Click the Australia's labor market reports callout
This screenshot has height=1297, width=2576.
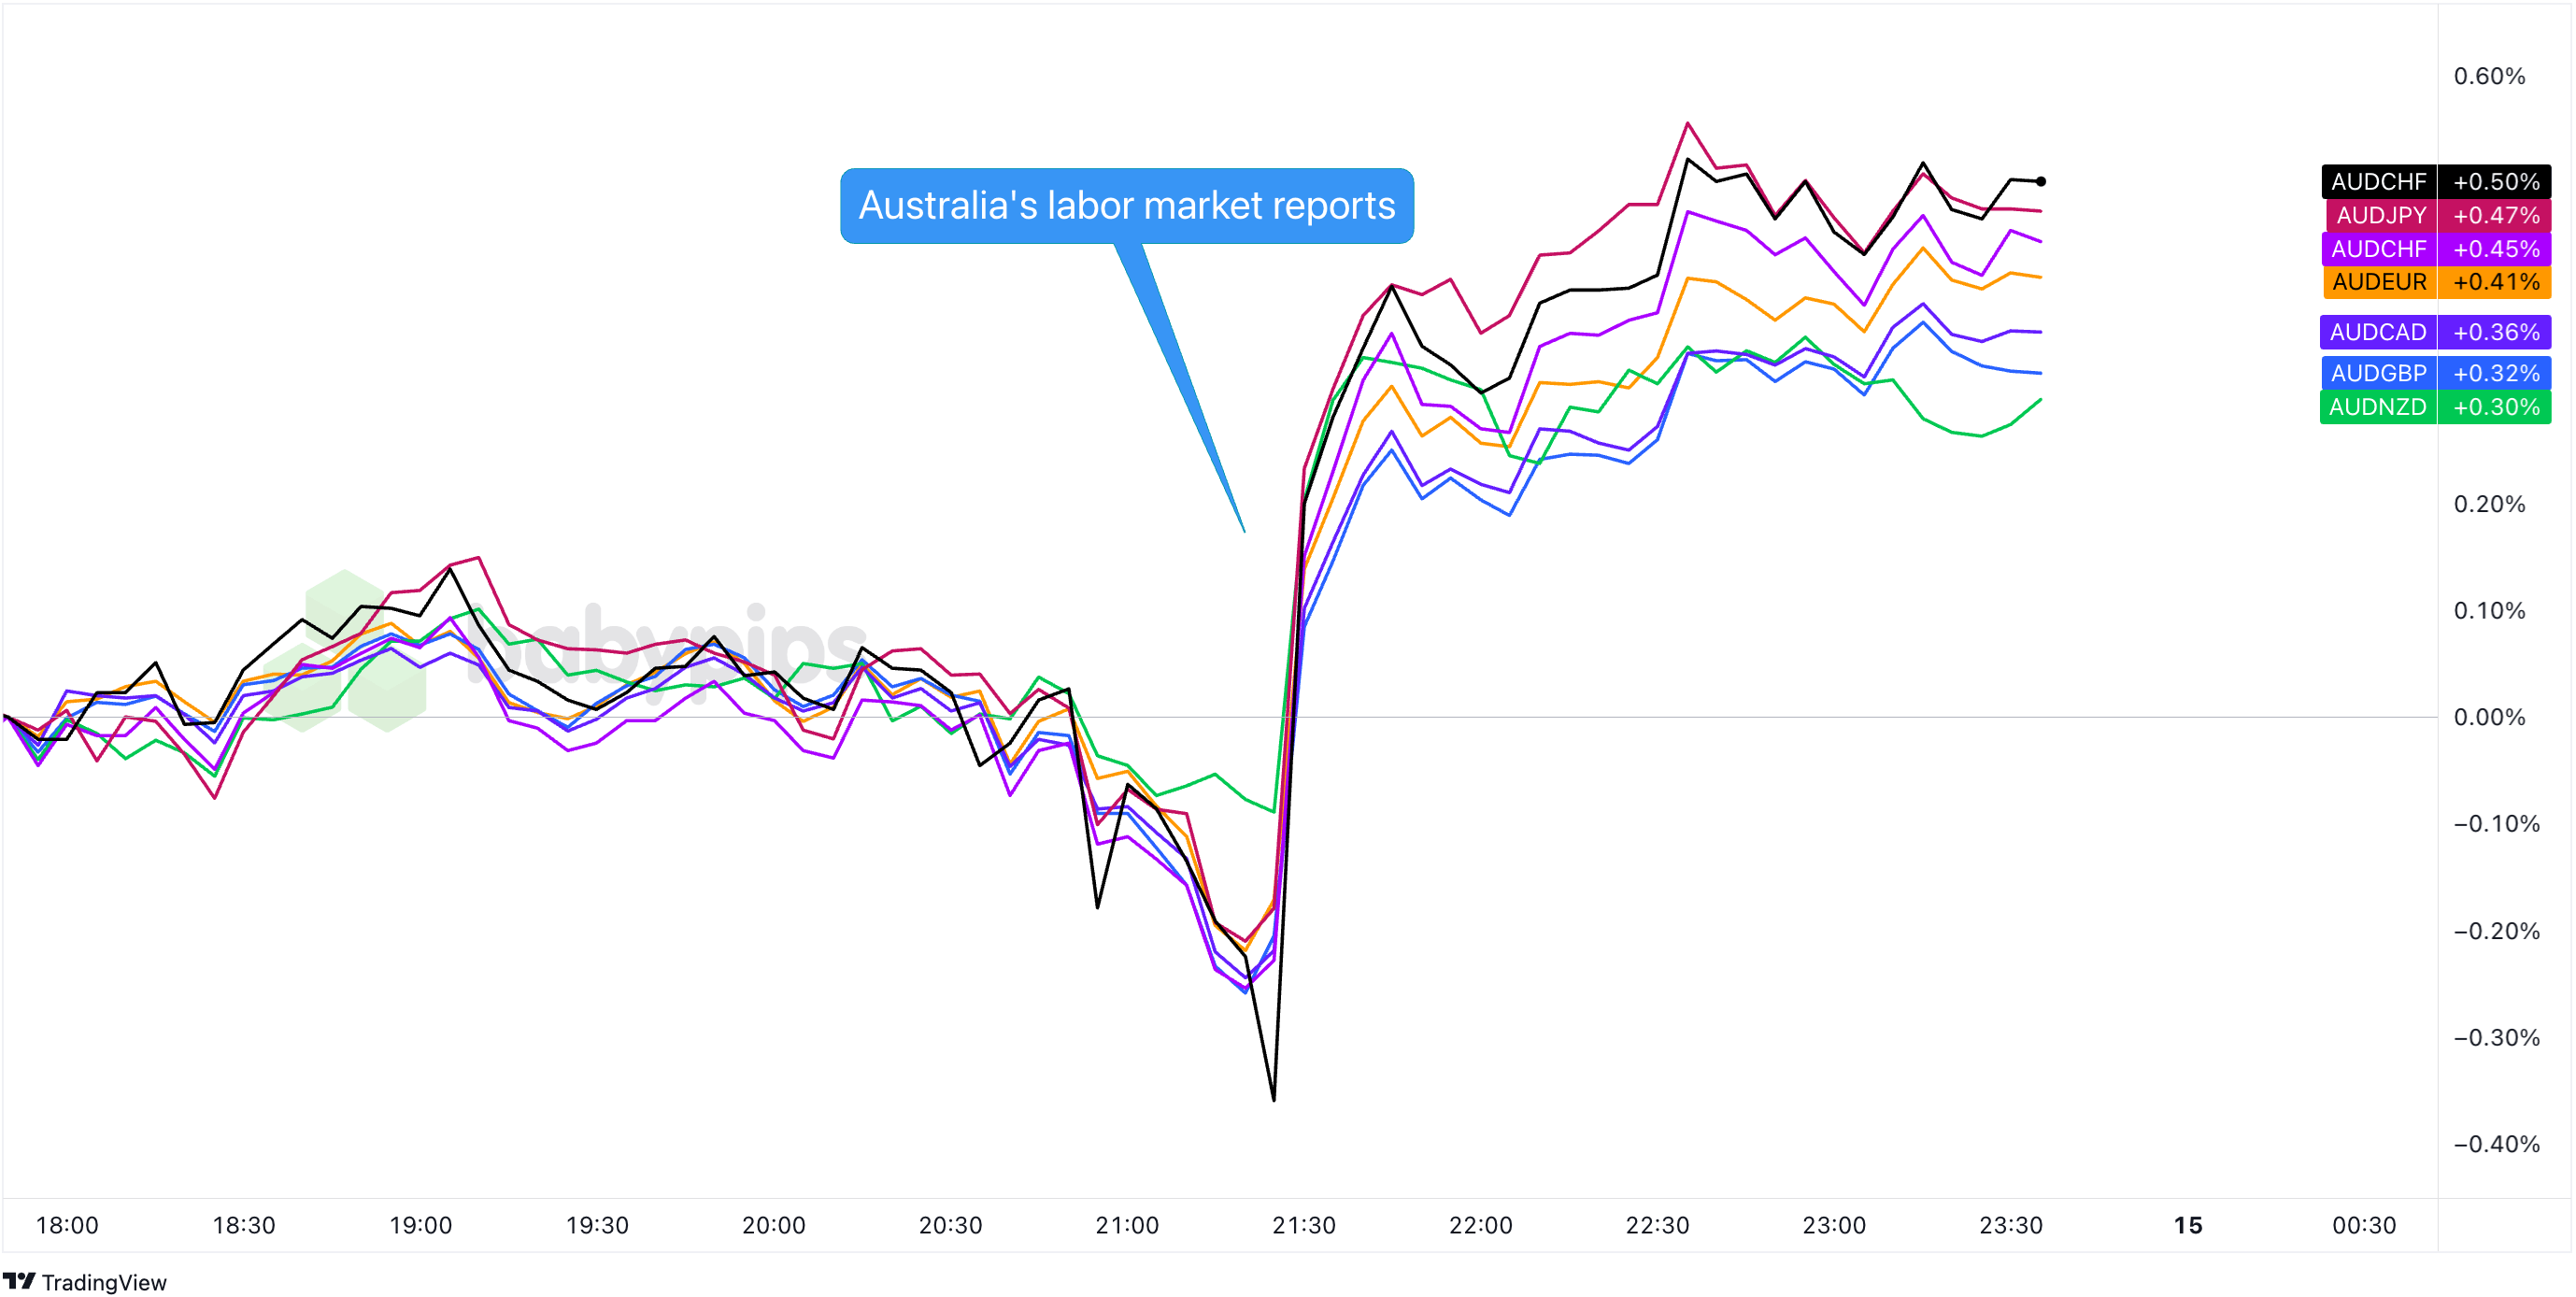1127,206
